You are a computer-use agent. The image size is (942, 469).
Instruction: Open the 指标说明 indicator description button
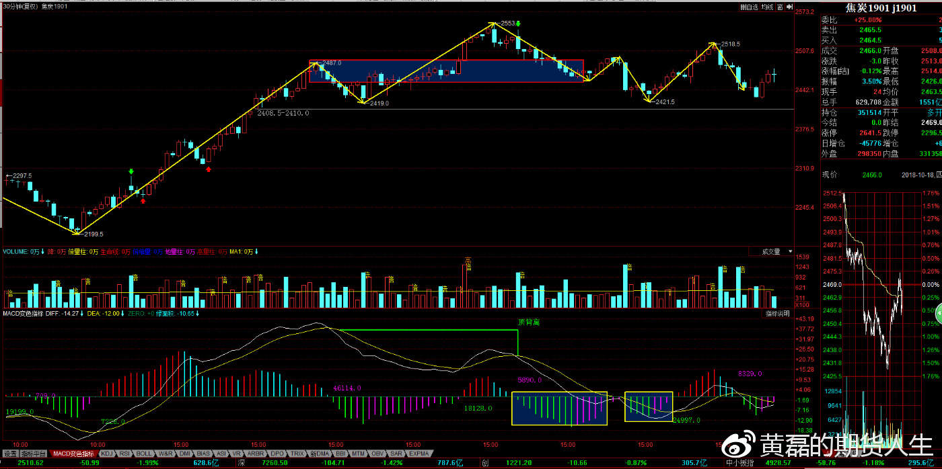[x=778, y=314]
